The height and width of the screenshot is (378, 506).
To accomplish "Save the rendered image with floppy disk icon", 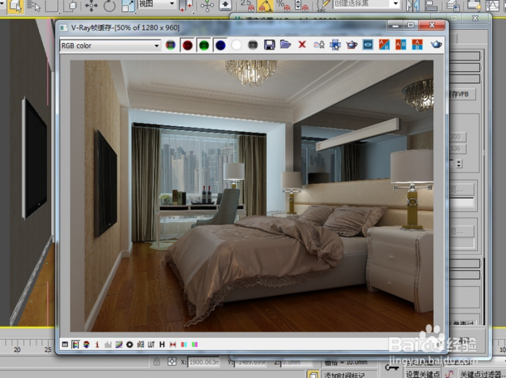I will pyautogui.click(x=269, y=45).
